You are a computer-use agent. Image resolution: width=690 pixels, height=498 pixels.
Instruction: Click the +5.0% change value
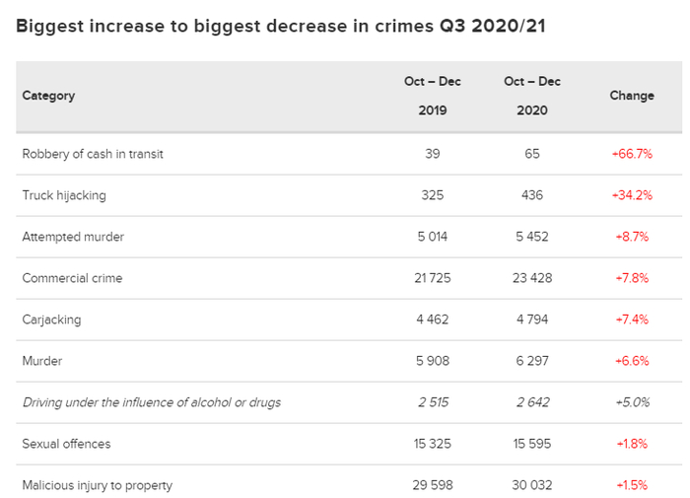[632, 402]
